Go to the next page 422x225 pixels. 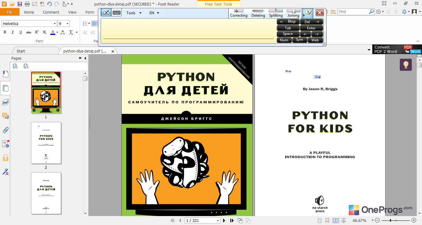point(225,220)
